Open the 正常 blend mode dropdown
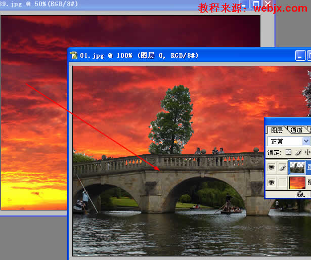 pyautogui.click(x=306, y=141)
